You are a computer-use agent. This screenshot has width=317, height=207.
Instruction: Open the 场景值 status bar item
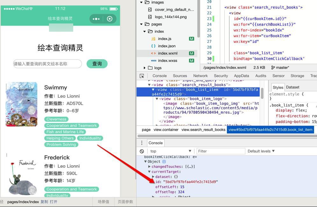[103, 202]
